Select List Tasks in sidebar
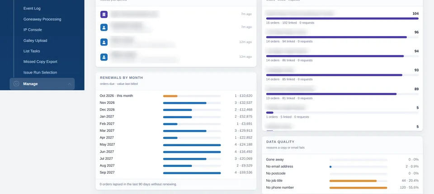This screenshot has width=434, height=194. point(32,51)
